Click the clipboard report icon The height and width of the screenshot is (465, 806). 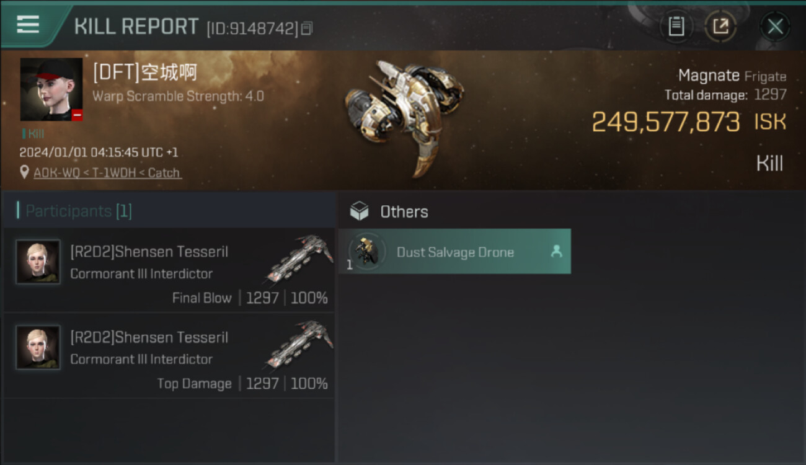pyautogui.click(x=676, y=27)
